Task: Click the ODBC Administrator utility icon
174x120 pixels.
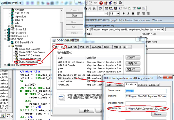Action: pyautogui.click(x=17, y=61)
